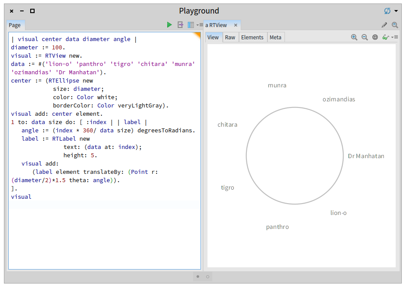404x287 pixels.
Task: Click the fit-view target icon
Action: tap(375, 37)
